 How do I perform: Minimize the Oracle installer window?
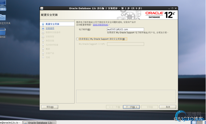169,8
